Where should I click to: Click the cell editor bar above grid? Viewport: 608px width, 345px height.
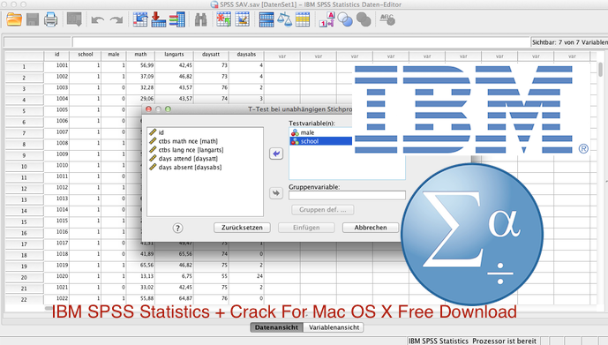(x=301, y=42)
